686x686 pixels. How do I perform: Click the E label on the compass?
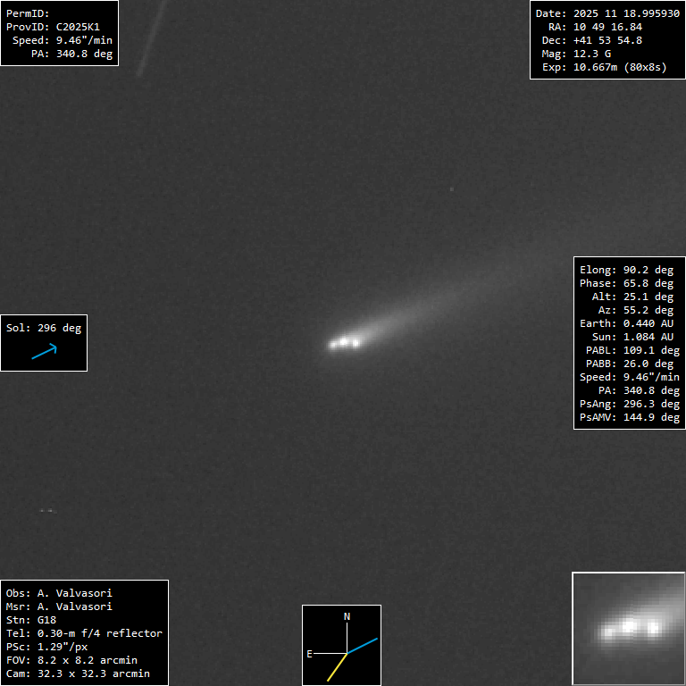310,654
